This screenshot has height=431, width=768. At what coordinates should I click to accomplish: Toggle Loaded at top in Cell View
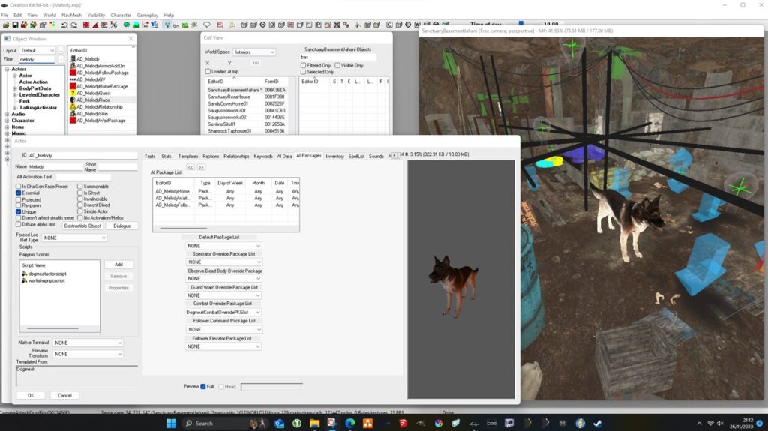click(208, 71)
